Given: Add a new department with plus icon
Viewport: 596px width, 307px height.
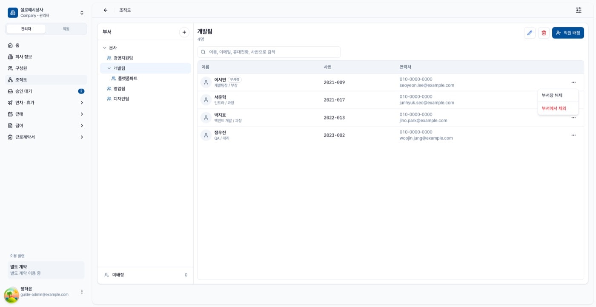Looking at the screenshot, I should [184, 32].
